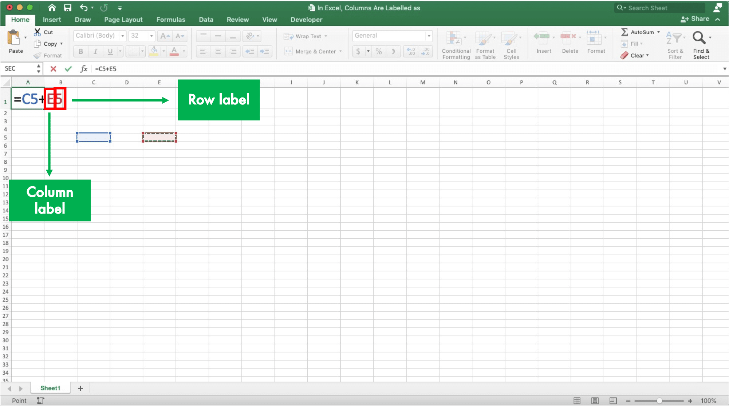
Task: Open the Insert Function fx dialog
Action: click(84, 68)
